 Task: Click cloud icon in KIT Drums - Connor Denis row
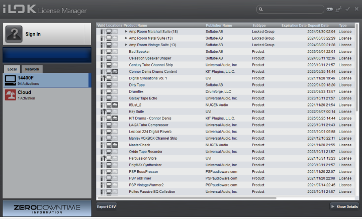pyautogui.click(x=115, y=118)
